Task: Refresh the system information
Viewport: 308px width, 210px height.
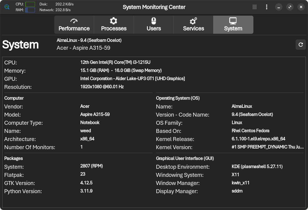Action: coord(300,45)
